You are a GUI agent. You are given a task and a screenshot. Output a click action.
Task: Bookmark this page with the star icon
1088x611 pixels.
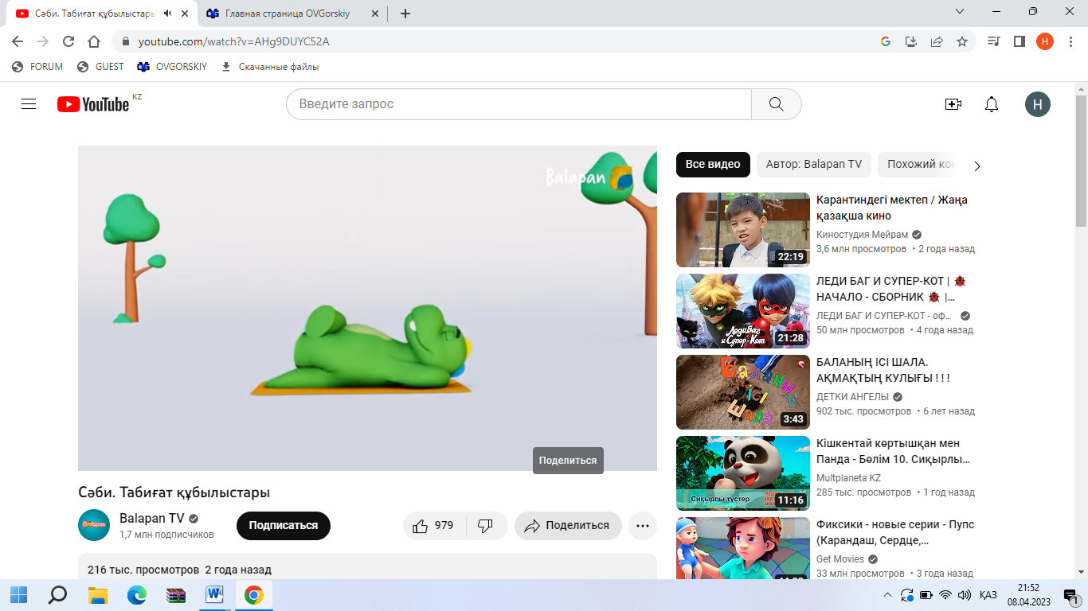(x=962, y=41)
